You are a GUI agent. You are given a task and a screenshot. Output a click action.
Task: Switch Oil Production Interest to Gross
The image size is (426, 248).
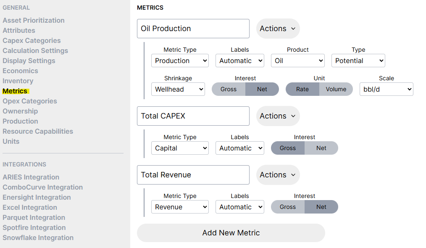229,89
